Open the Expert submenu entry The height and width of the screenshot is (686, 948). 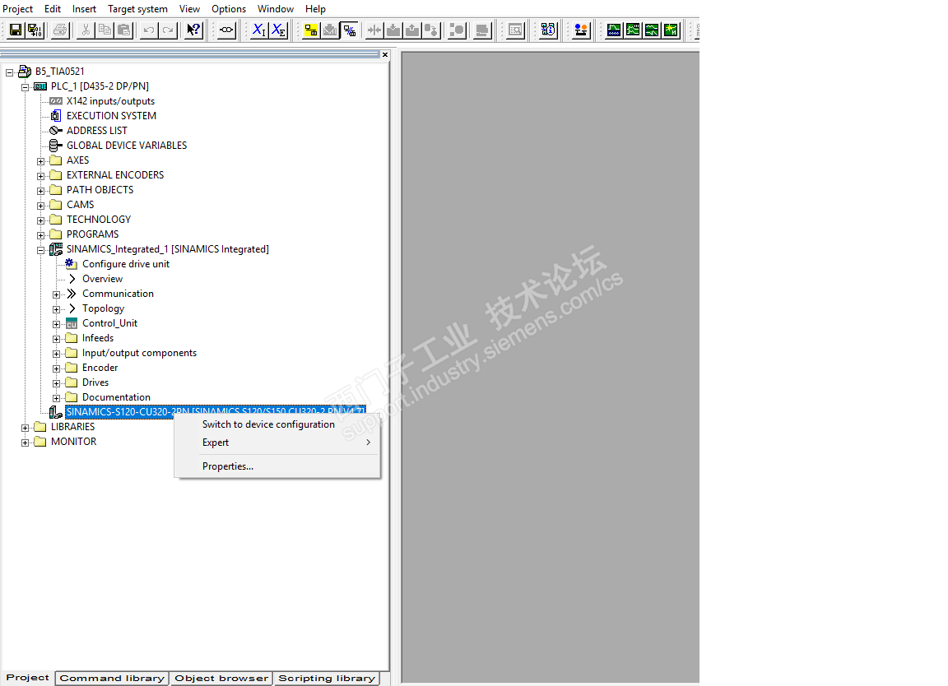click(x=277, y=443)
